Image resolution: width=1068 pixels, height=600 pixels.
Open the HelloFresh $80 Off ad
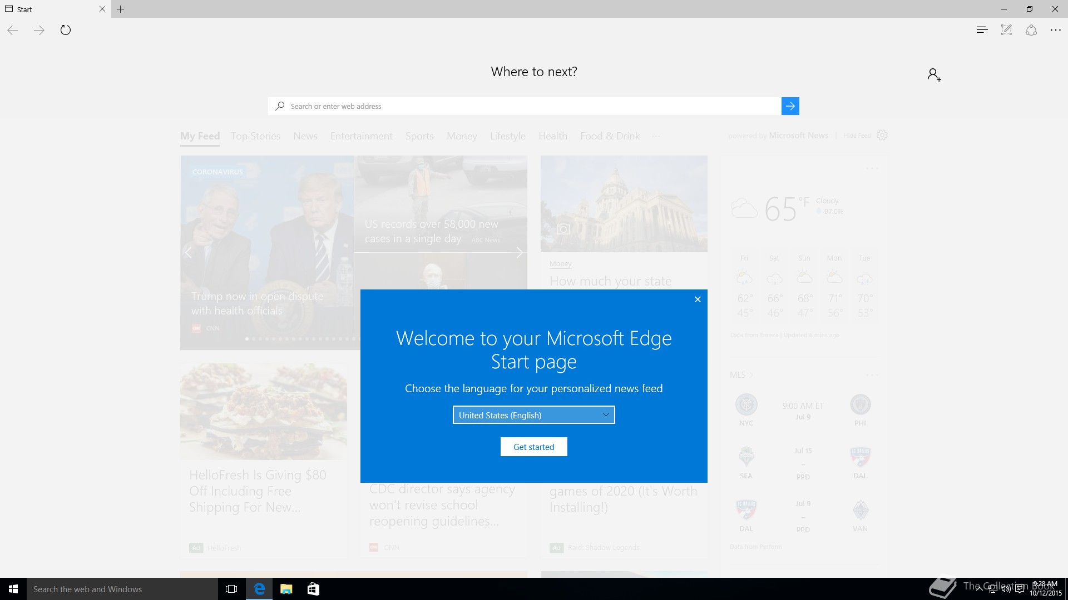(258, 491)
